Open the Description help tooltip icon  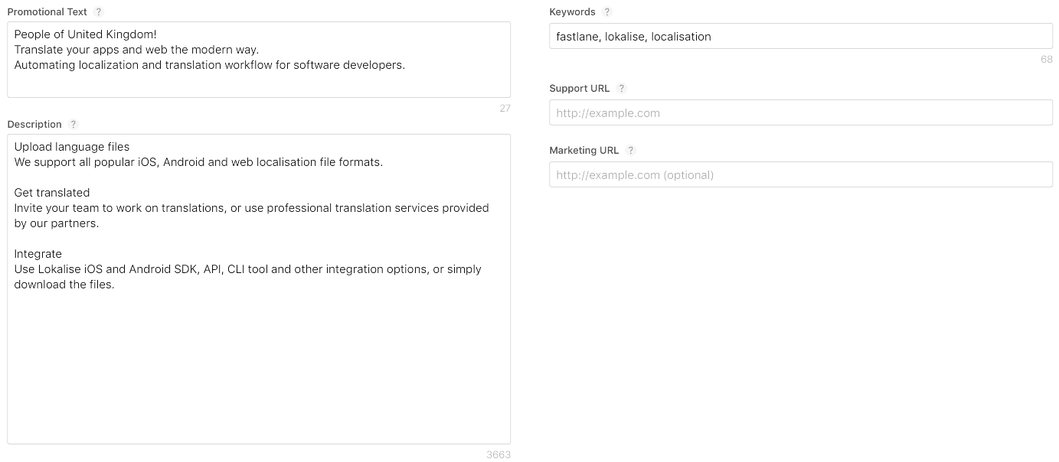(74, 125)
